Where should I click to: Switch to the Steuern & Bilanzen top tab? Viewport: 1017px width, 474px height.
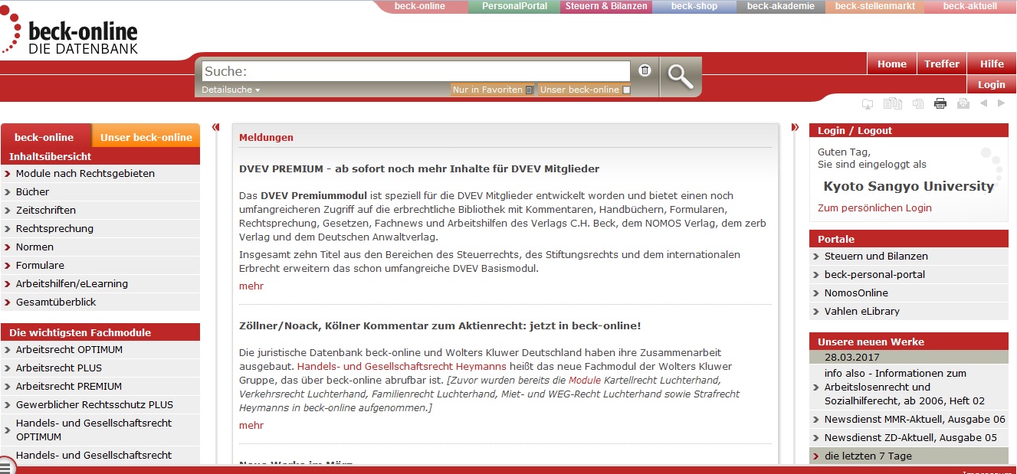tap(606, 6)
